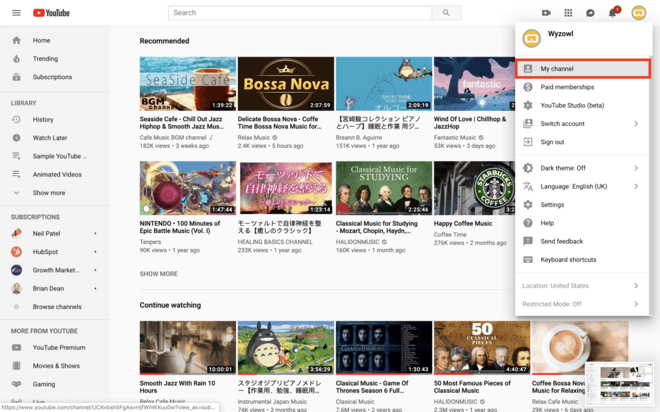
Task: Open Classical Music for Studying title
Action: 376,227
